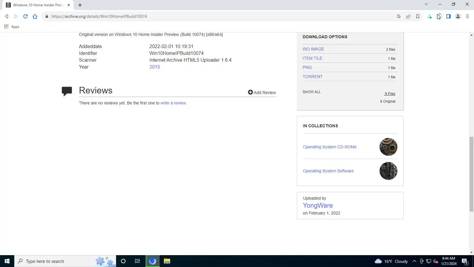The image size is (474, 267).
Task: Click the Operating System Software collection thumbnail
Action: pos(388,171)
